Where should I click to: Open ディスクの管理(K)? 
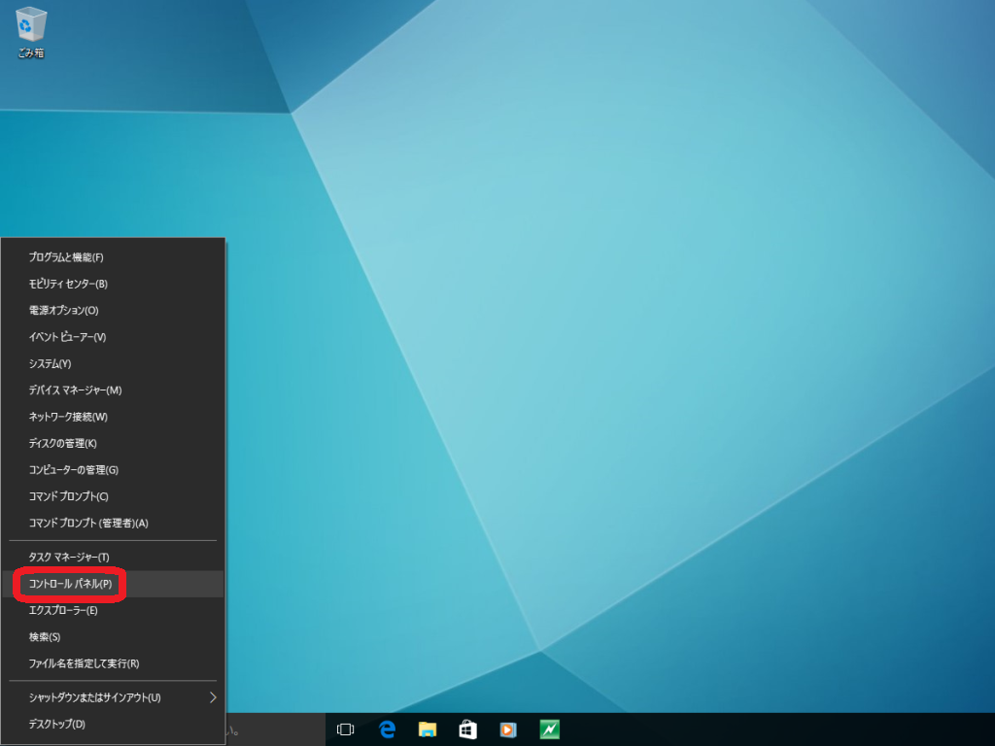pyautogui.click(x=113, y=443)
